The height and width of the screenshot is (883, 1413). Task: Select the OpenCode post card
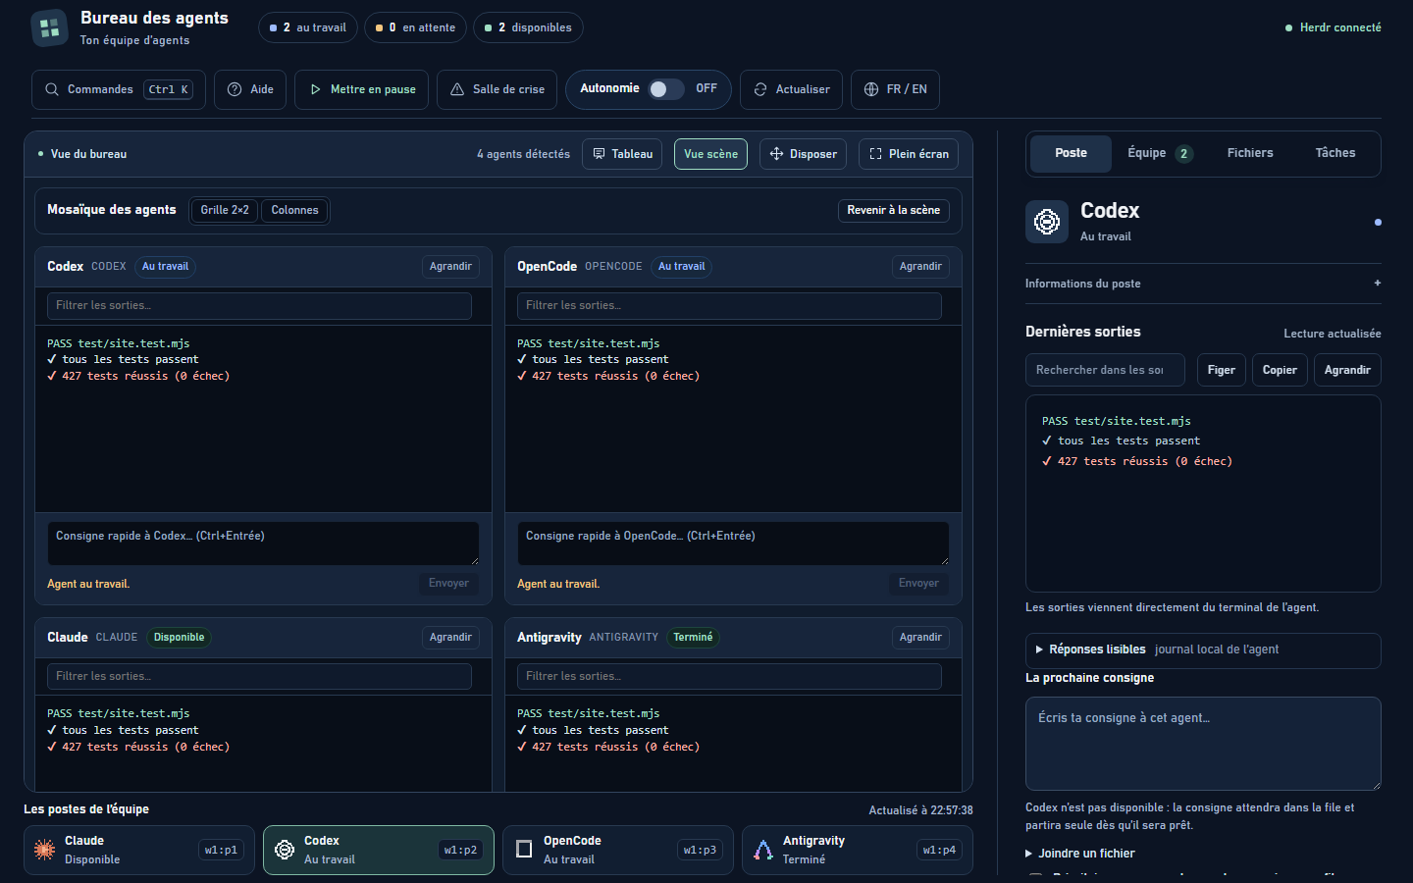point(618,850)
